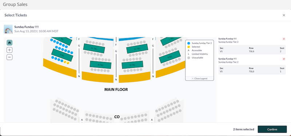The height and width of the screenshot is (136, 291).
Task: Remove the TBL8 seat 2 ticket
Action: (284, 39)
